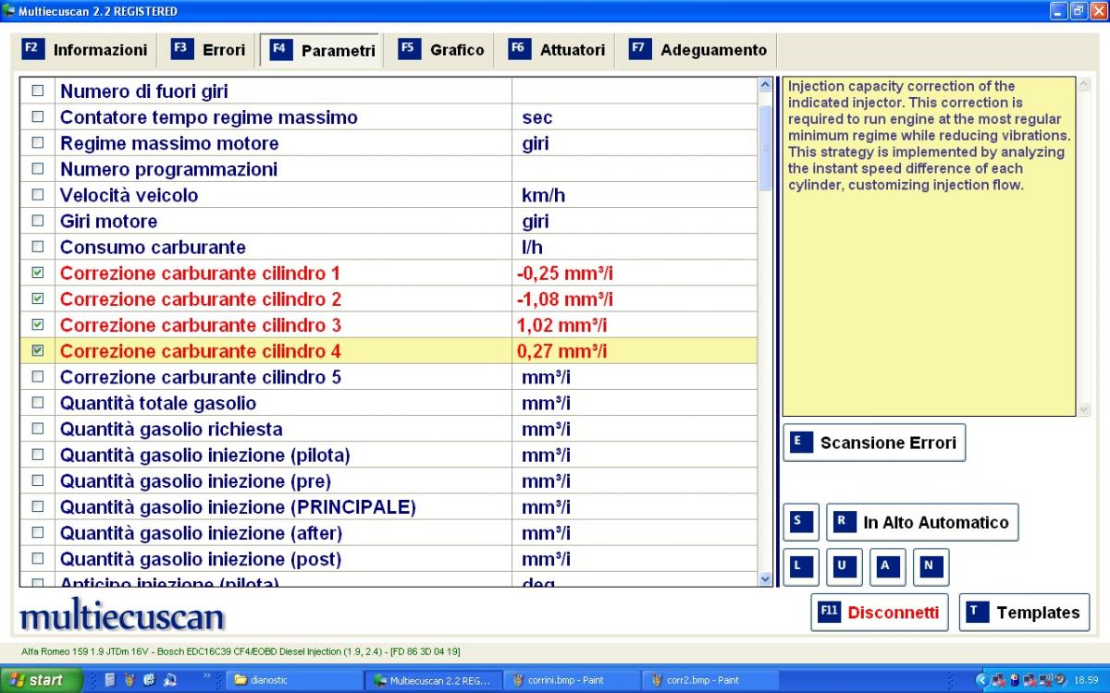This screenshot has width=1110, height=693.
Task: Uncheck Correzione carburante cilindro 4
Action: [x=38, y=350]
